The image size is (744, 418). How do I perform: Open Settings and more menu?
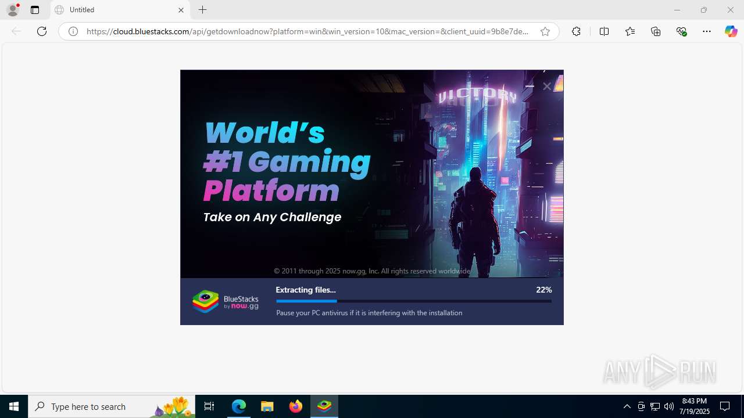[707, 31]
